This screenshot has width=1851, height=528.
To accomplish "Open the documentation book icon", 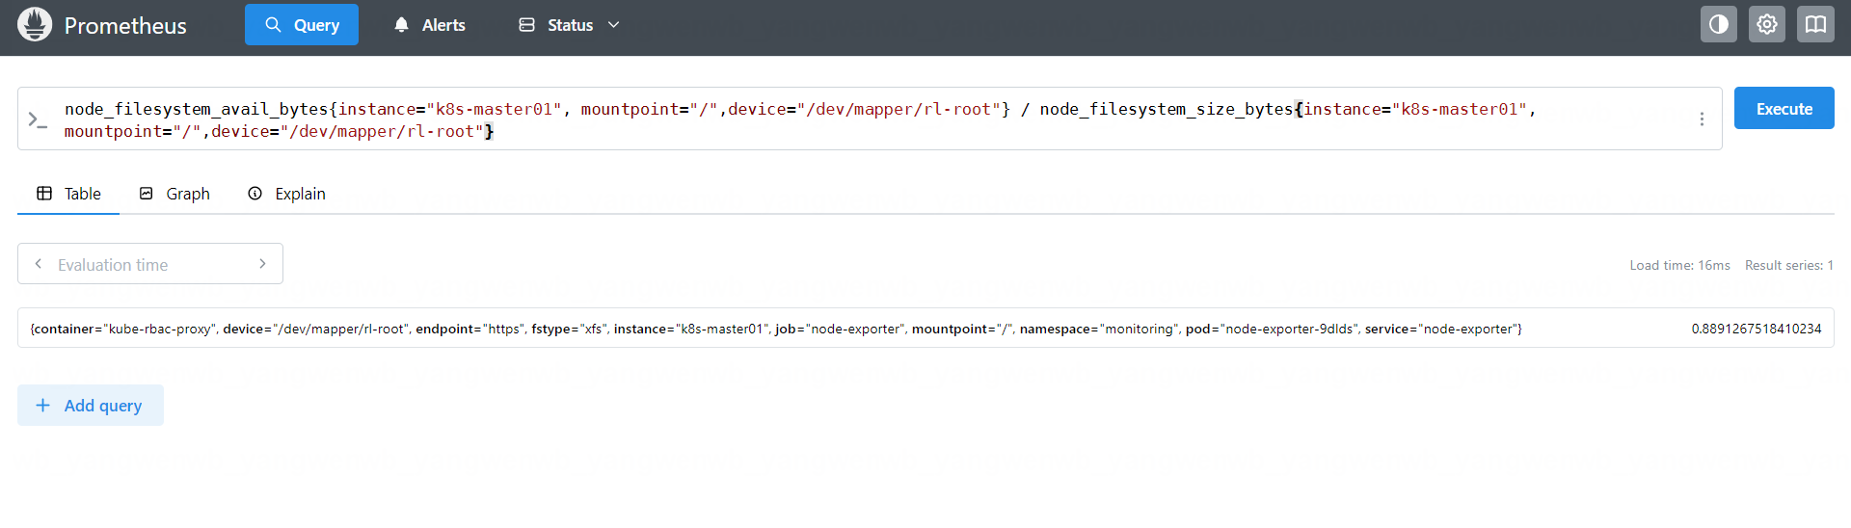I will click(x=1814, y=25).
